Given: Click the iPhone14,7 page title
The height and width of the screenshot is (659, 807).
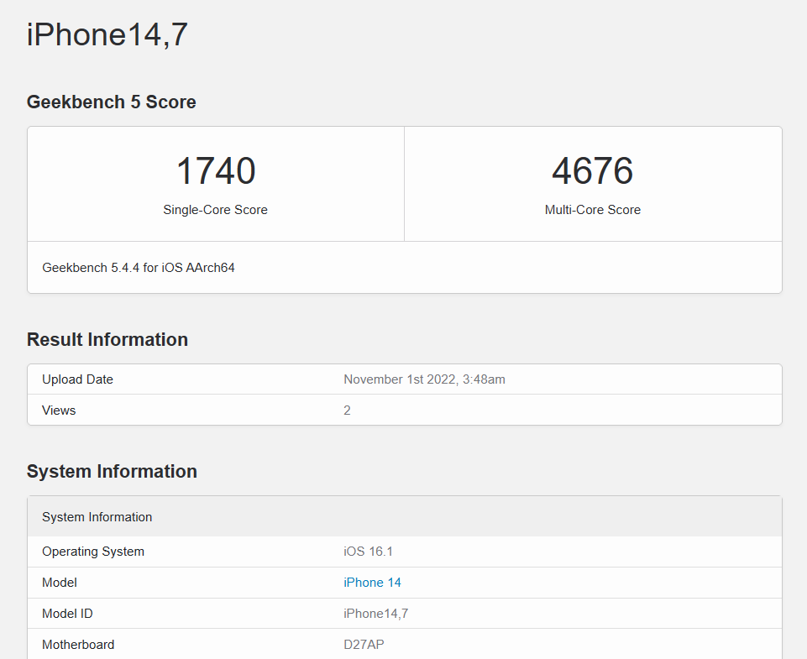Looking at the screenshot, I should point(107,35).
